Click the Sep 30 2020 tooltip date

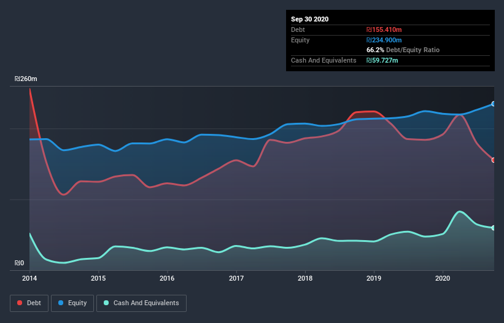310,19
